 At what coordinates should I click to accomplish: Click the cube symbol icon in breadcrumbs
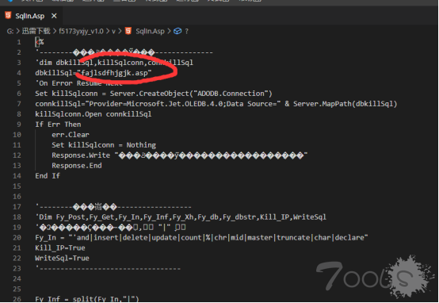[178, 31]
